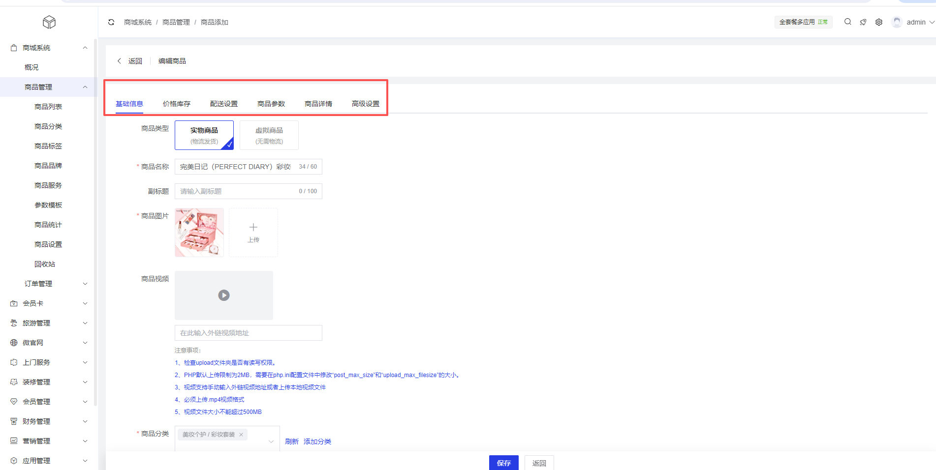Switch to the 商品详情 tab
The image size is (936, 470).
click(x=318, y=104)
